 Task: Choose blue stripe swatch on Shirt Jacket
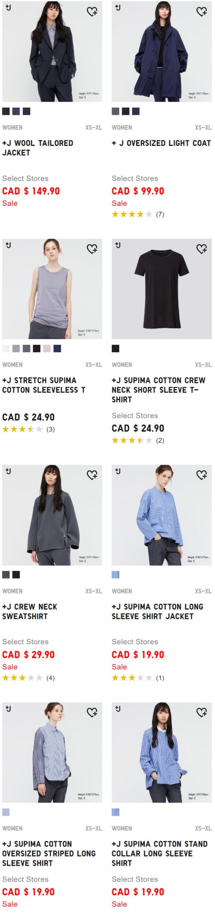click(x=116, y=575)
